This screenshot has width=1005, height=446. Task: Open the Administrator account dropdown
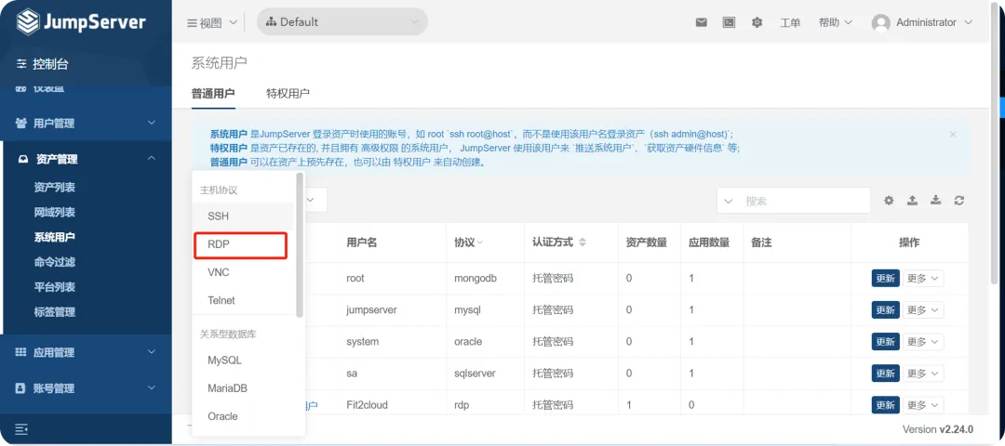point(934,22)
